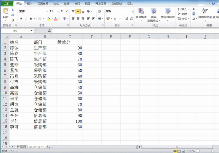Align text left
Screen dimensions: 219x153
[x=73, y=18]
